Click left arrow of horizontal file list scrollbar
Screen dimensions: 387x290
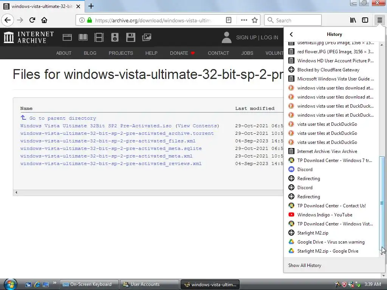pyautogui.click(x=16, y=192)
